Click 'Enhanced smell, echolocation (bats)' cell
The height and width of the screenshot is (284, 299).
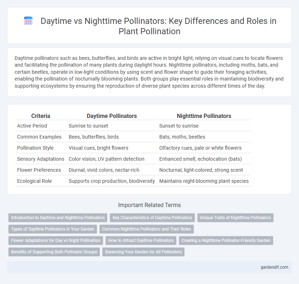[204, 159]
